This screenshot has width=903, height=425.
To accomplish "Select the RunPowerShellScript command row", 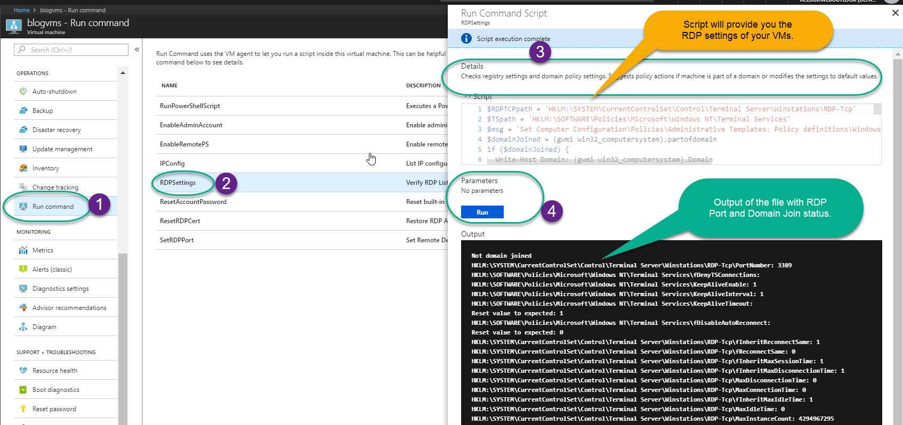I will coord(190,106).
